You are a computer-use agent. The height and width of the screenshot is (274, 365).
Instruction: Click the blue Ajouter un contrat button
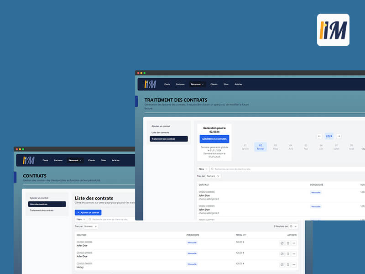[88, 212]
